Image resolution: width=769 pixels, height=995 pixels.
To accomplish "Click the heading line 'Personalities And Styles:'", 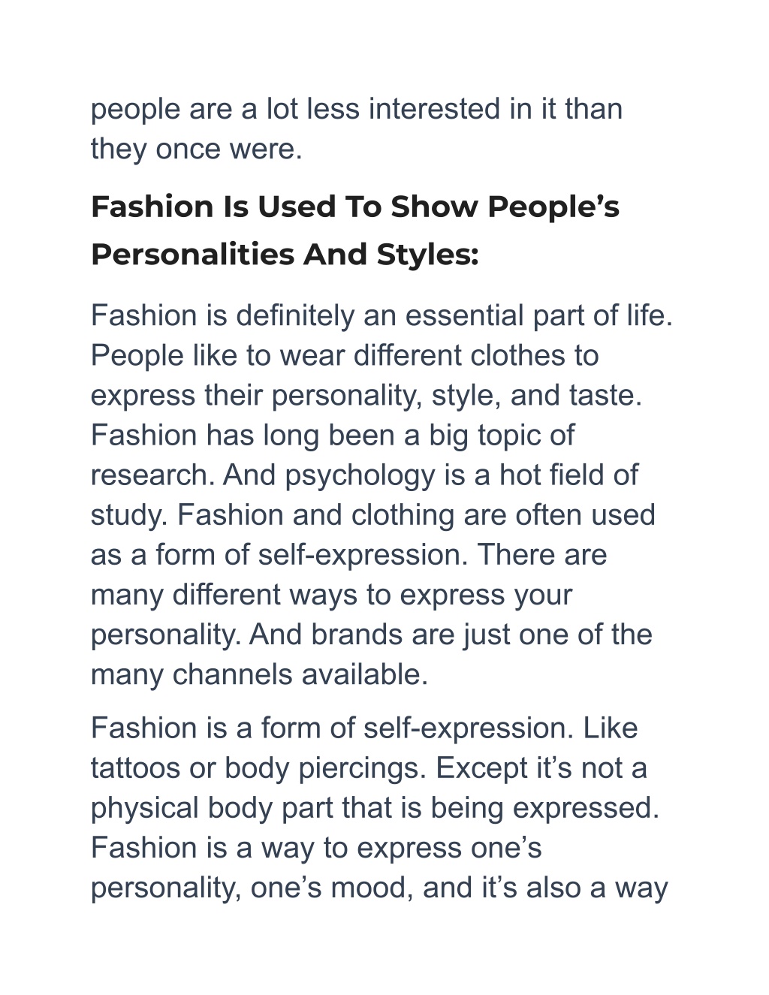I will tap(285, 255).
